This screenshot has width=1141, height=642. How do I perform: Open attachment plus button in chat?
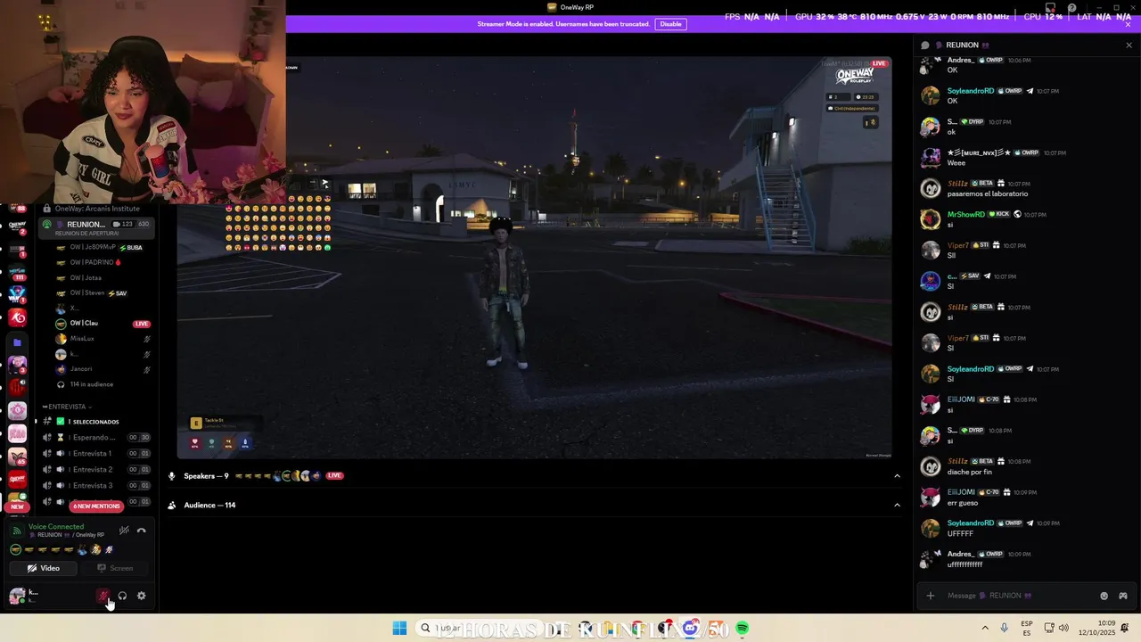(x=931, y=596)
